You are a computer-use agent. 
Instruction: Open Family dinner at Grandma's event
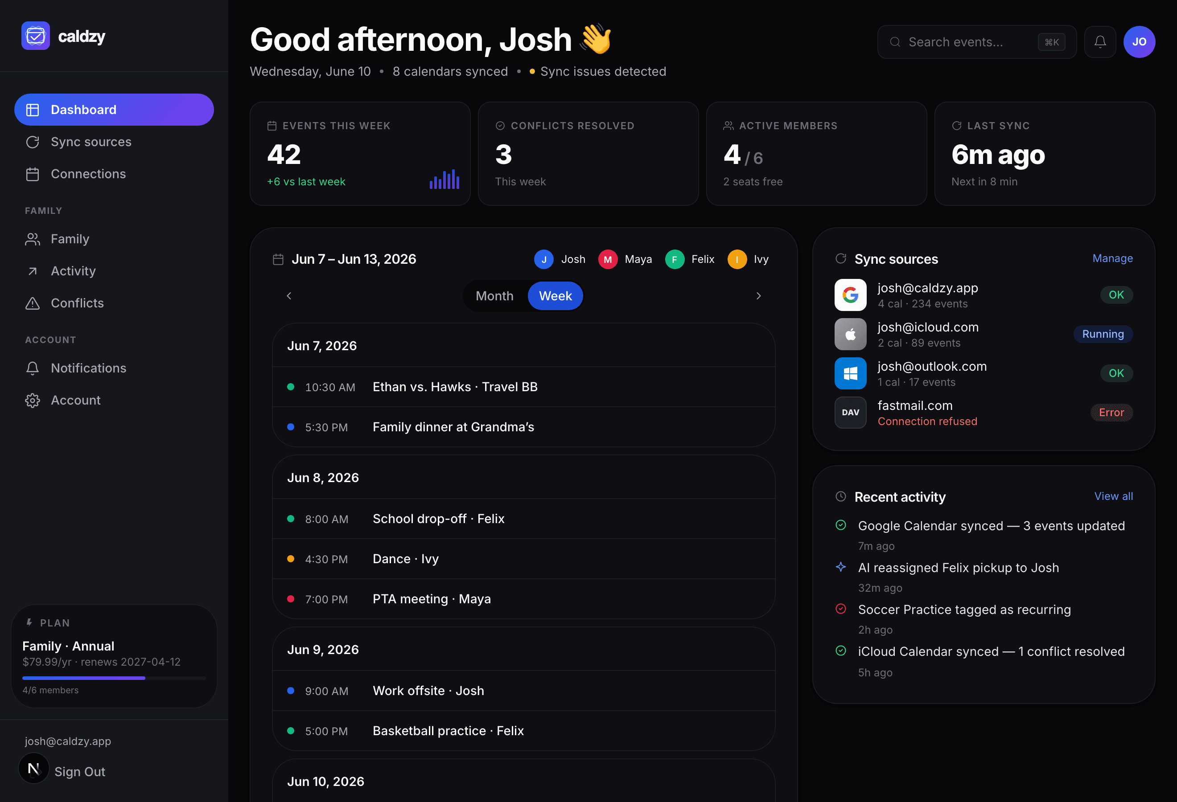(524, 427)
